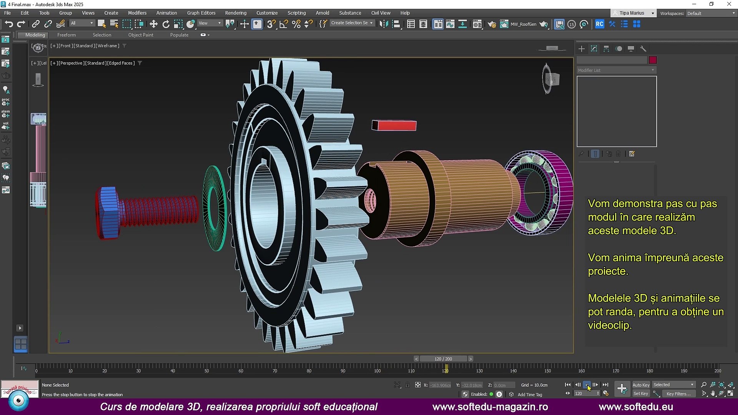The image size is (738, 415).
Task: Toggle the Angle Snap button
Action: pyautogui.click(x=284, y=24)
